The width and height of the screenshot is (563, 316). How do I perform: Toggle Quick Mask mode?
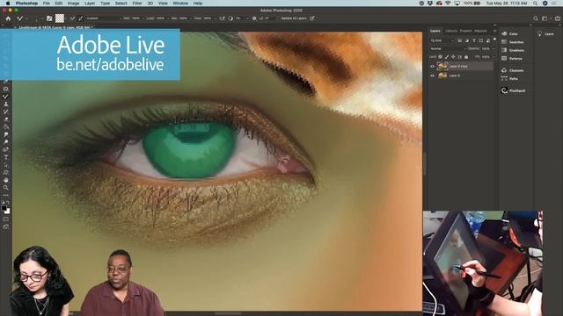pyautogui.click(x=6, y=219)
